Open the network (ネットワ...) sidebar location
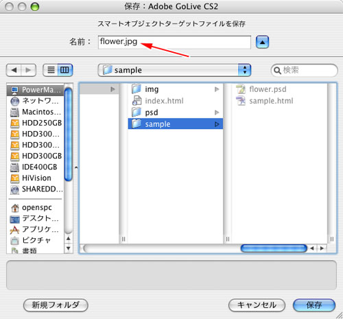The height and width of the screenshot is (319, 343). [x=36, y=101]
